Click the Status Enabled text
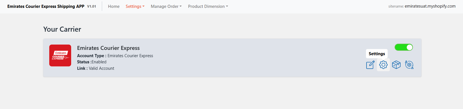The image size is (463, 109). pyautogui.click(x=92, y=62)
